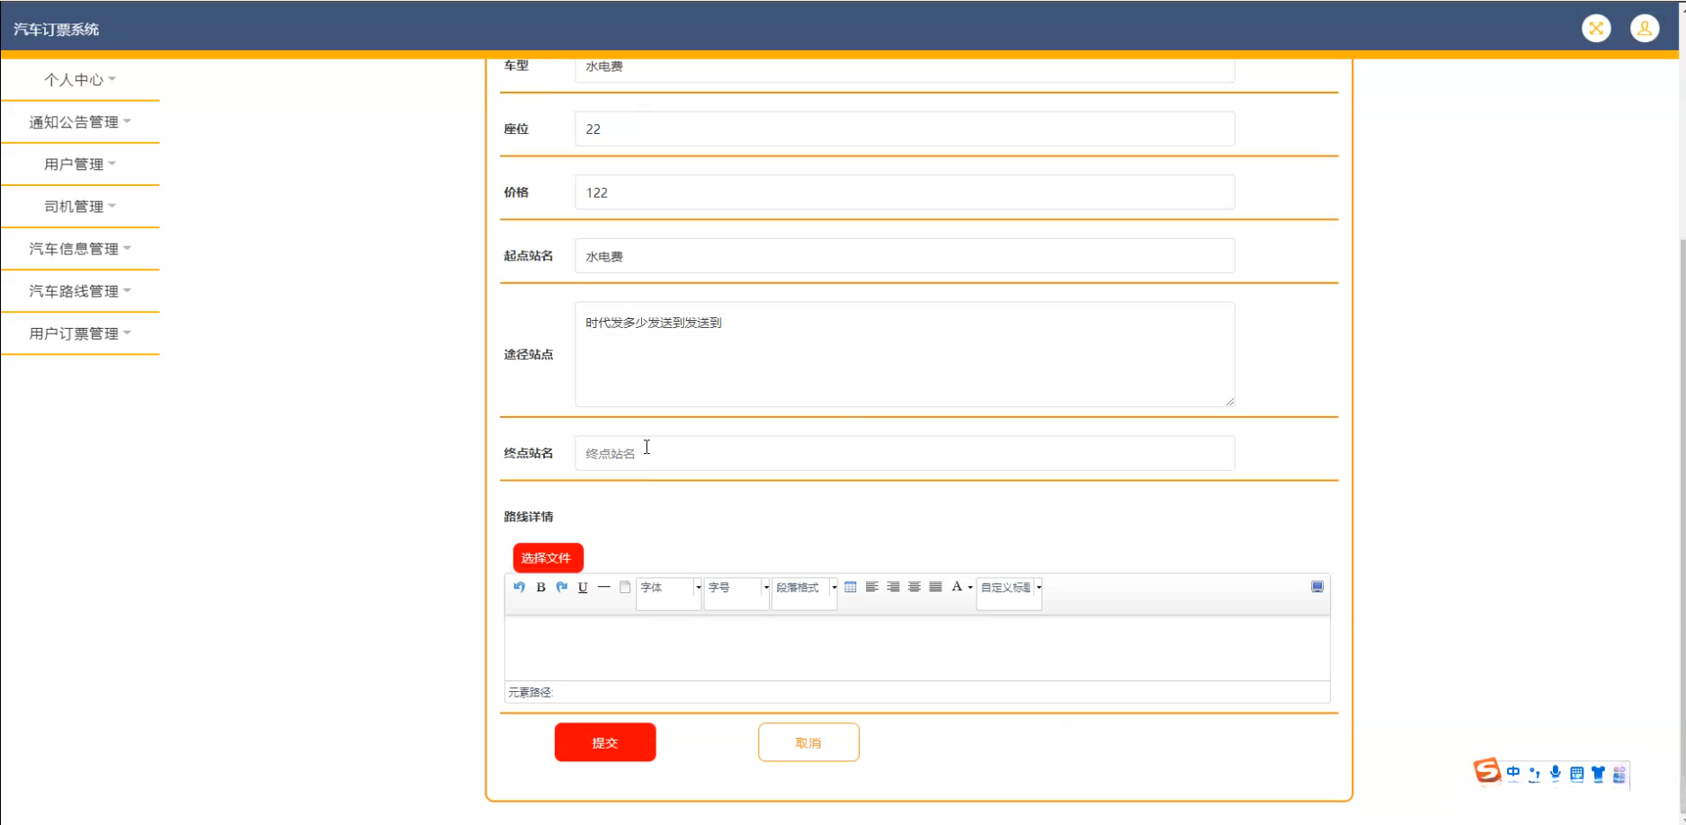The height and width of the screenshot is (825, 1686).
Task: Expand the 用户管理 menu
Action: 80,164
